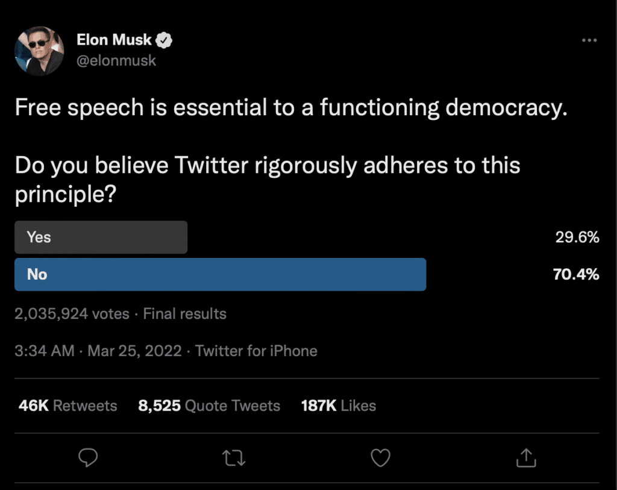Click the 2,035,924 votes count

(72, 313)
